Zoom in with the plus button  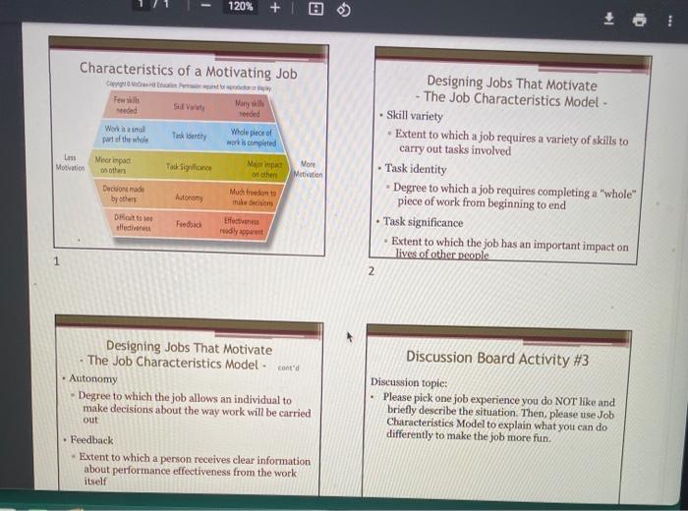(x=274, y=8)
